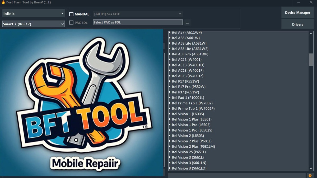Open the Infinix brand dropdown

[34, 13]
